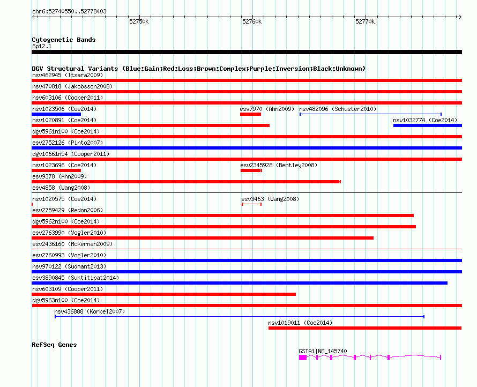This screenshot has height=387, width=477.
Task: Click the 6p12.1 band label
Action: coord(42,46)
